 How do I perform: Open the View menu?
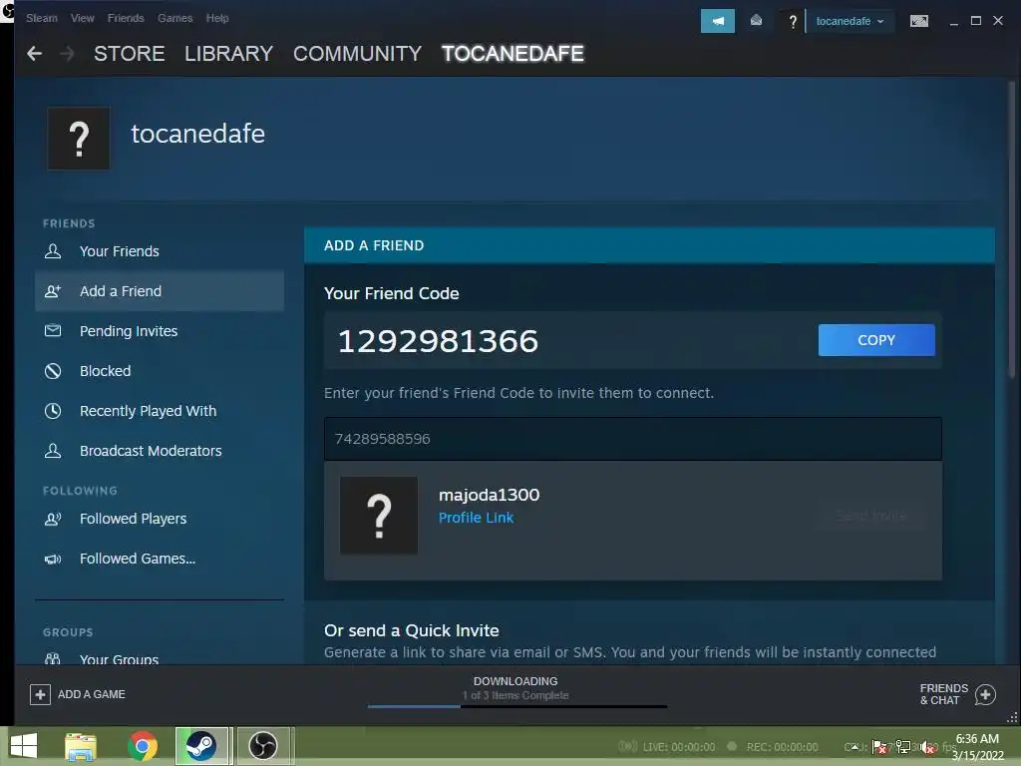coord(82,18)
